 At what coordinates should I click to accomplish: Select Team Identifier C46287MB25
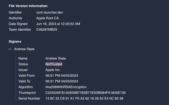[x=47, y=30]
